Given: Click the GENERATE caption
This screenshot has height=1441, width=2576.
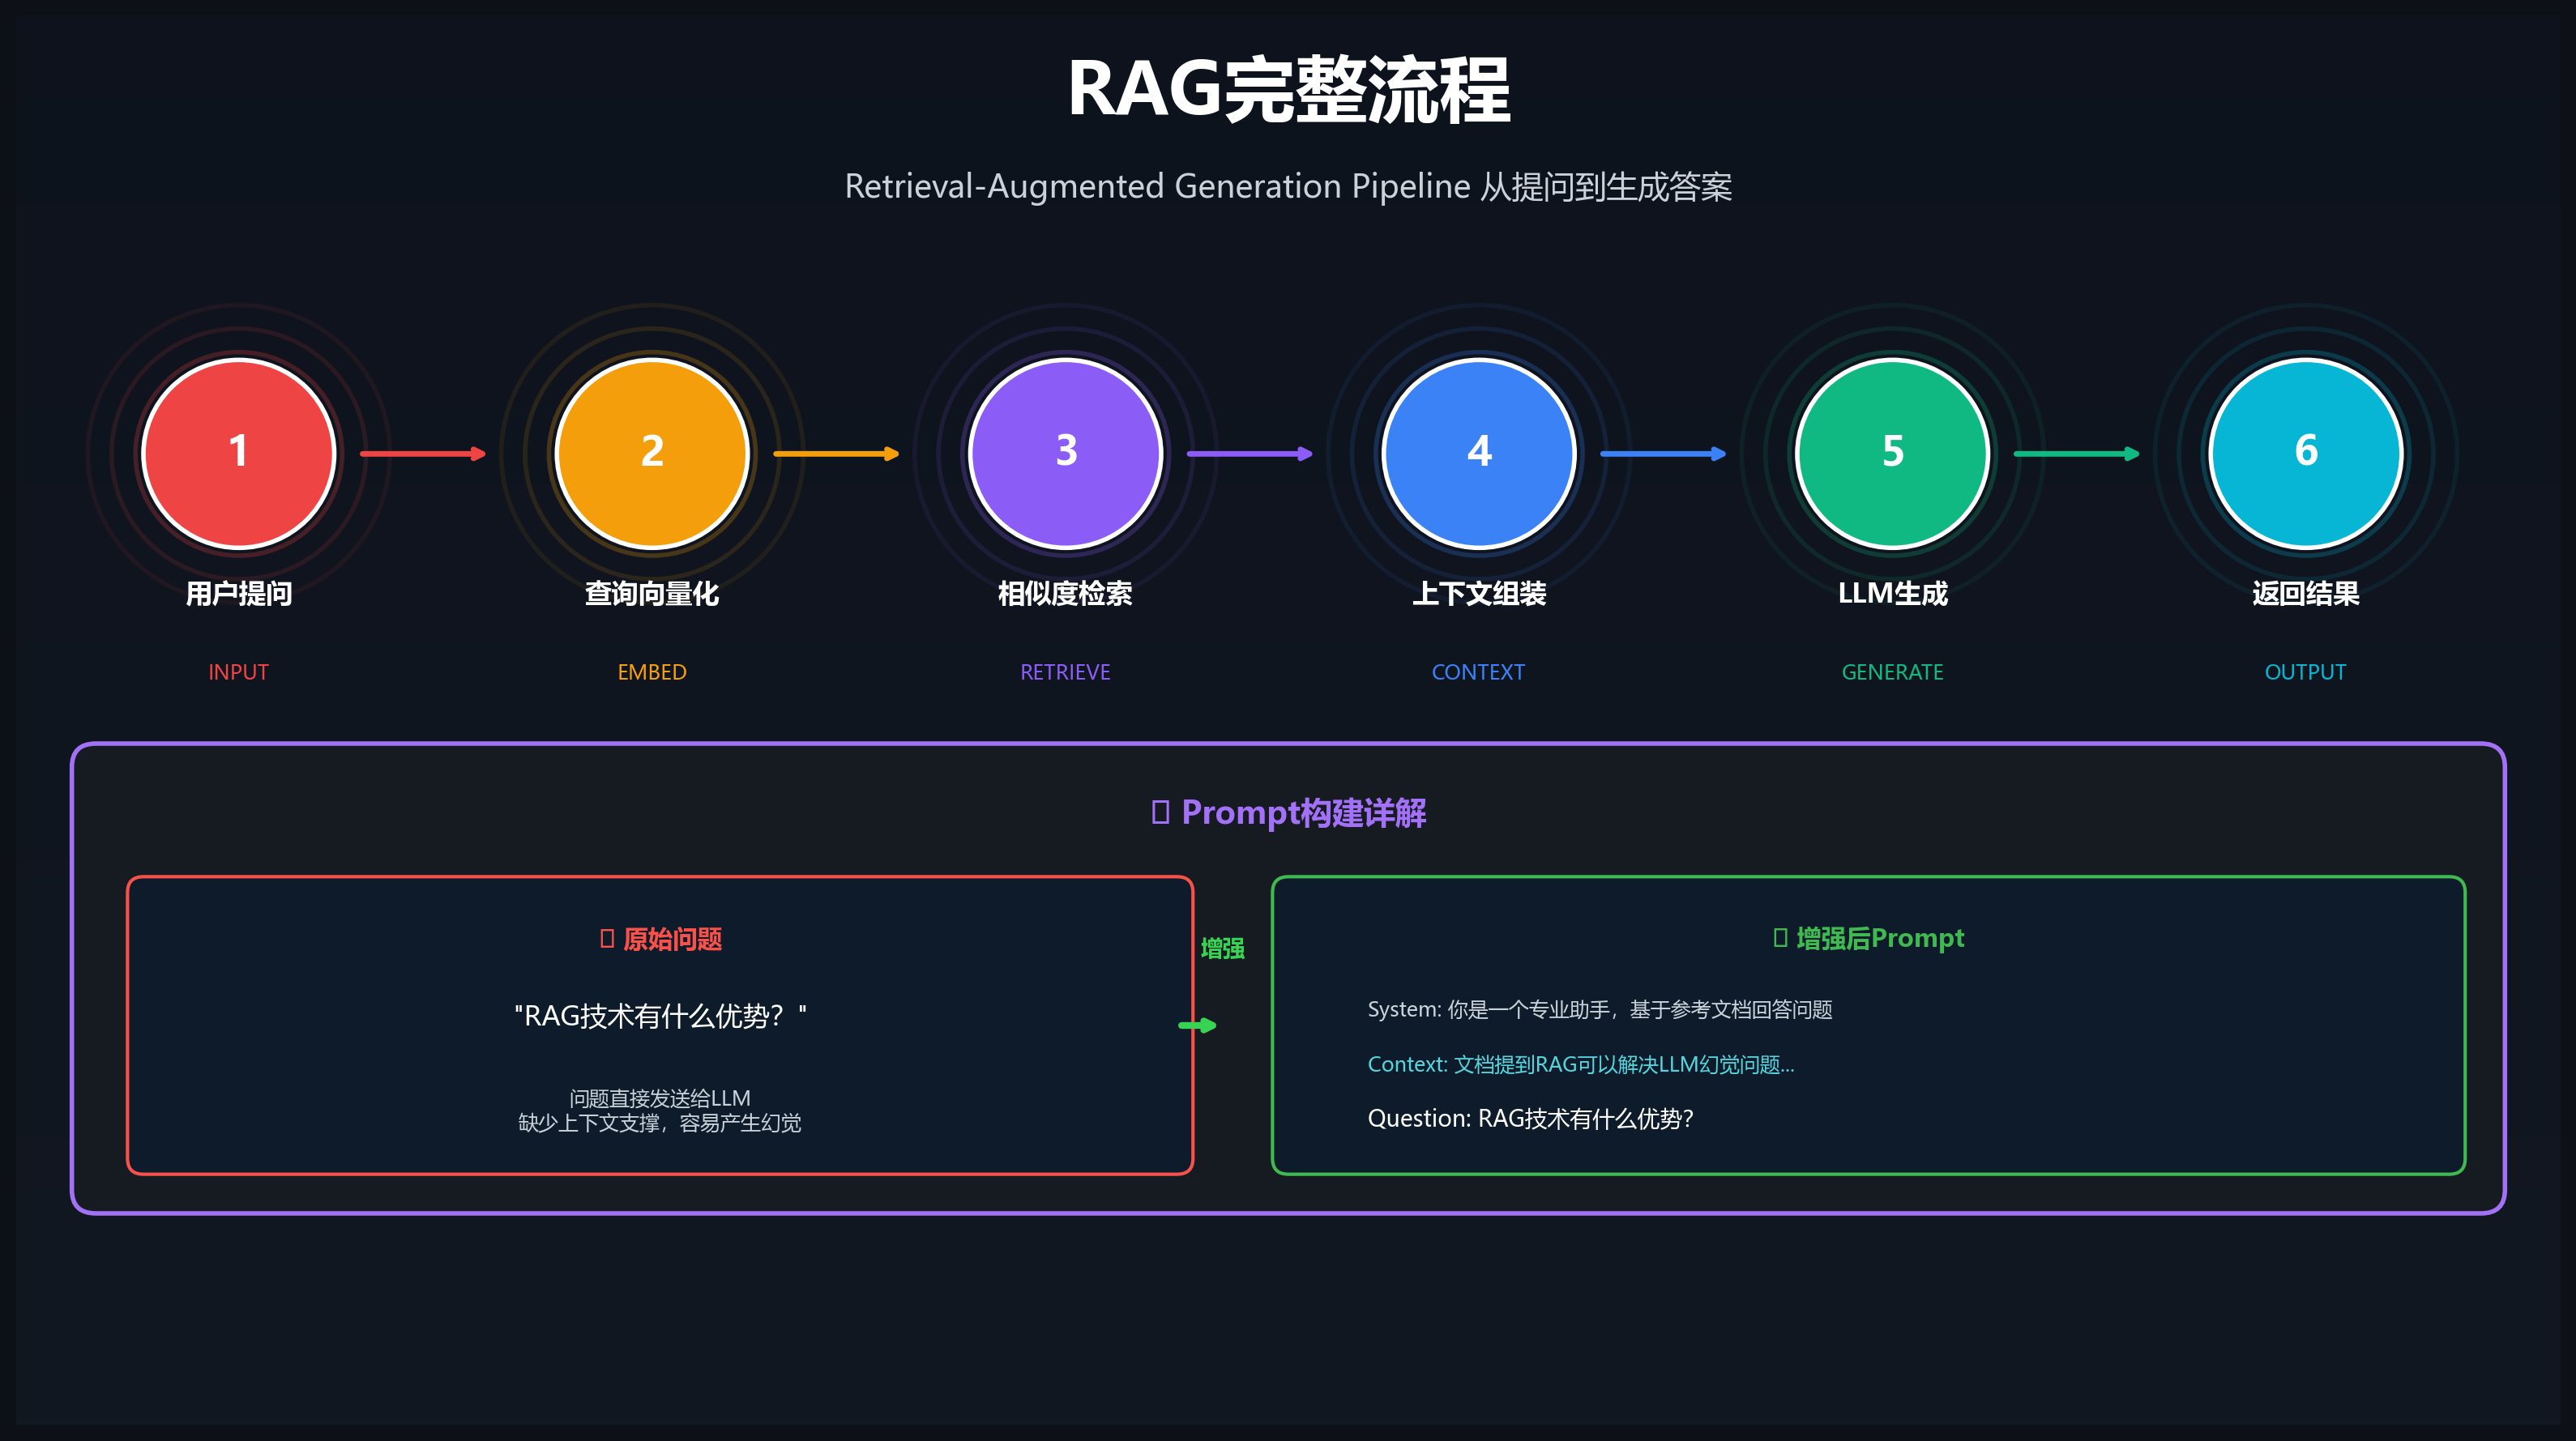Looking at the screenshot, I should click(1893, 671).
